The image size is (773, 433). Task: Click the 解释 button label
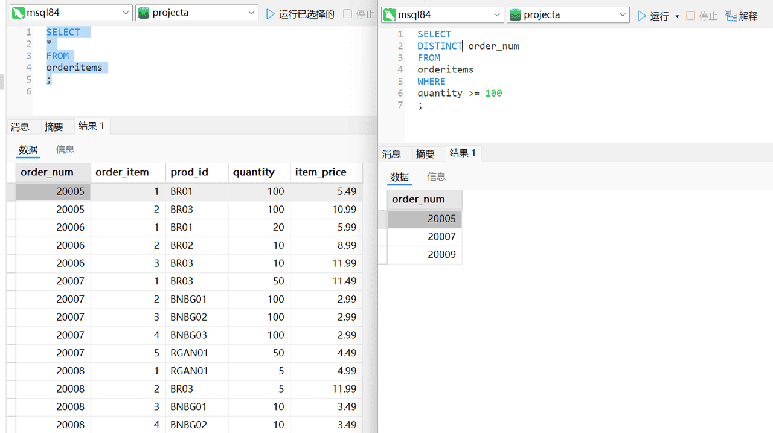tap(749, 16)
